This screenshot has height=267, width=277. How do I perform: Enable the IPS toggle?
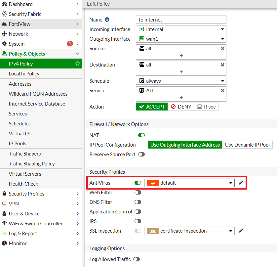(138, 221)
